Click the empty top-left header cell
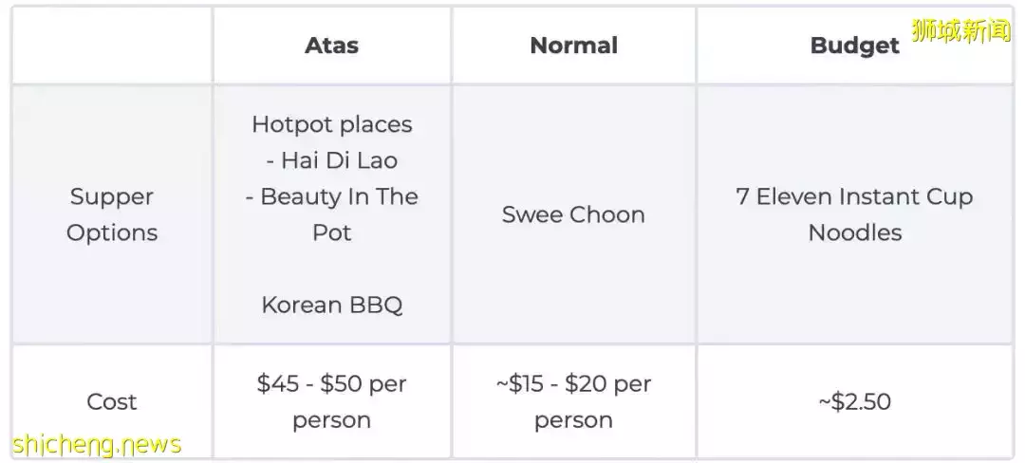The height and width of the screenshot is (463, 1025). [x=112, y=46]
